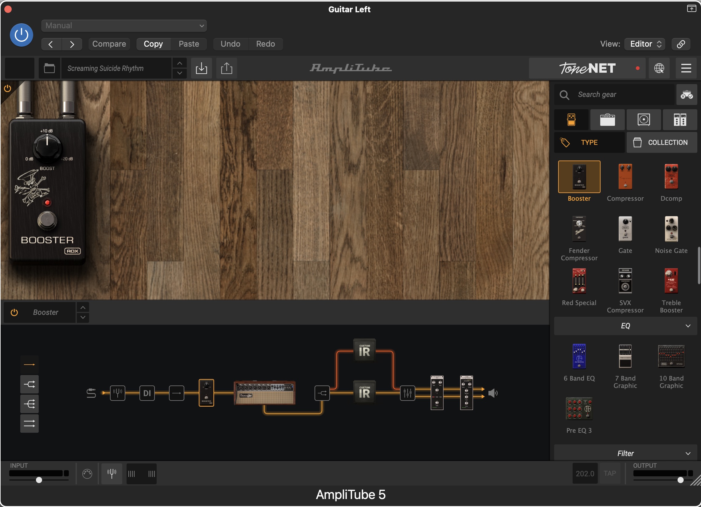
Task: Click the Paste button
Action: tap(189, 44)
